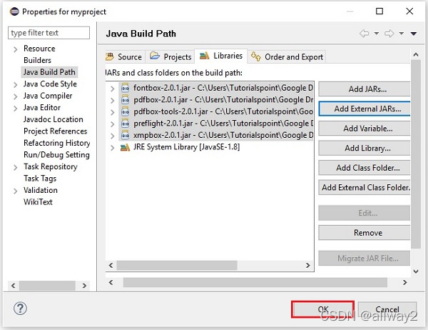Click the preflight-2.0.1.jar jar icon
428x330 pixels.
(x=125, y=124)
